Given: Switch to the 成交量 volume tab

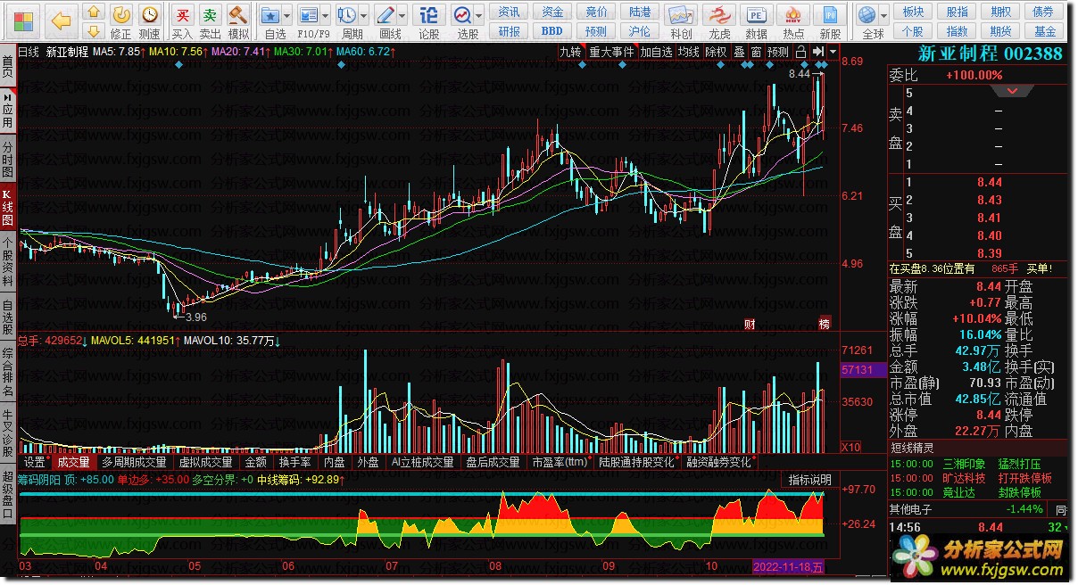Looking at the screenshot, I should [73, 462].
